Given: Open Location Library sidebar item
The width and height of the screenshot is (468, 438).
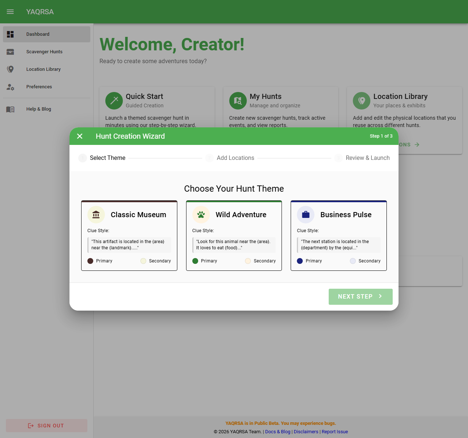Looking at the screenshot, I should click(47, 69).
